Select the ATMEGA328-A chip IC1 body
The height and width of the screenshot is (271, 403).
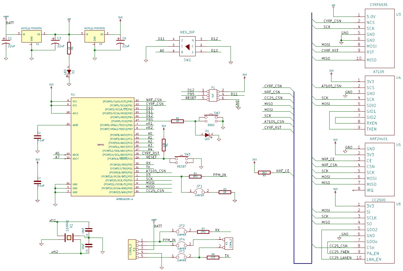click(102, 147)
